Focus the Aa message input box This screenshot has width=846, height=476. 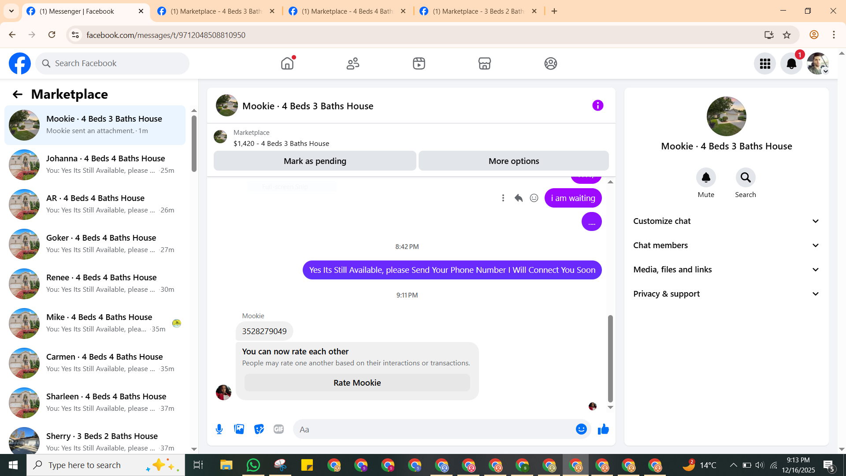coord(434,429)
